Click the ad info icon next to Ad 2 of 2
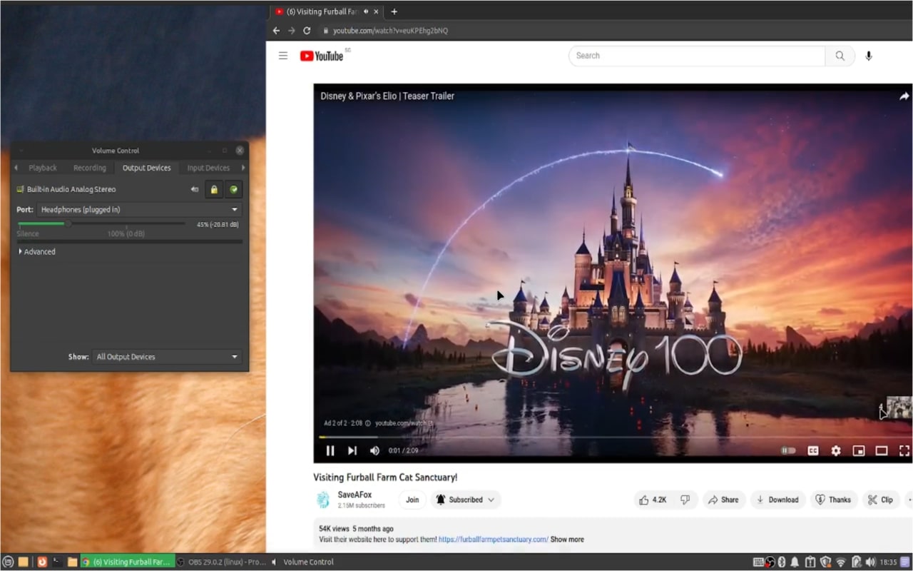 coord(367,423)
